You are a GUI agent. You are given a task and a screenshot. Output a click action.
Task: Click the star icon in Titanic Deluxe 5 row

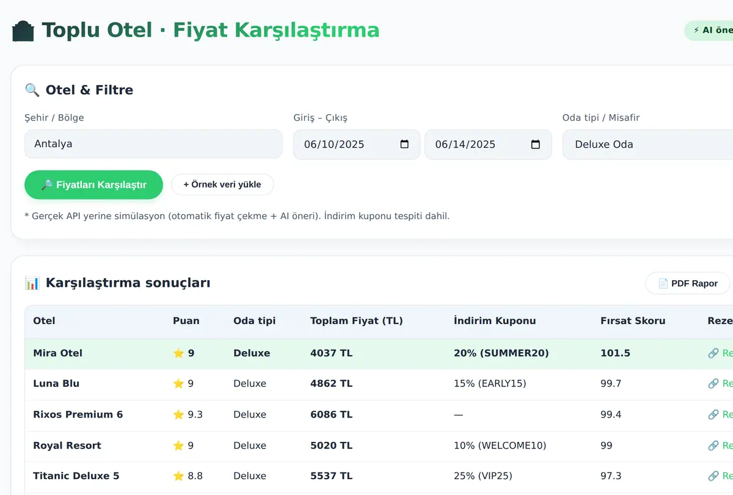[178, 476]
